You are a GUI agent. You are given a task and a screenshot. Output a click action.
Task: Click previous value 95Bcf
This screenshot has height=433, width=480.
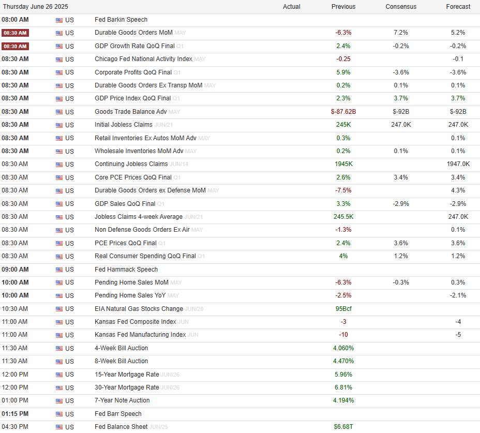(x=343, y=309)
